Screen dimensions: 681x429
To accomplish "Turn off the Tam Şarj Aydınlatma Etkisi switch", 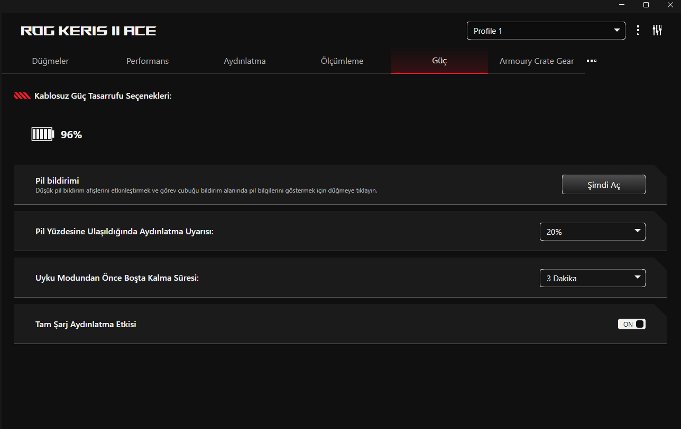I will [x=632, y=324].
